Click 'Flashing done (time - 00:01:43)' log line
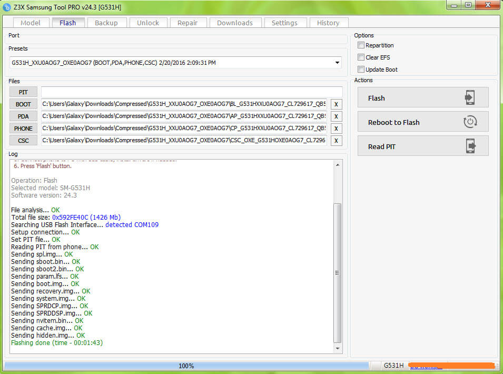This screenshot has height=374, width=503. pyautogui.click(x=57, y=343)
